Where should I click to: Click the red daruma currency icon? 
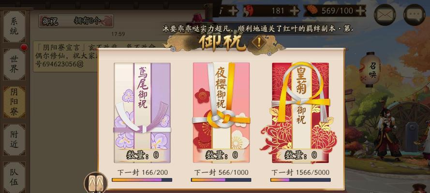(249, 11)
